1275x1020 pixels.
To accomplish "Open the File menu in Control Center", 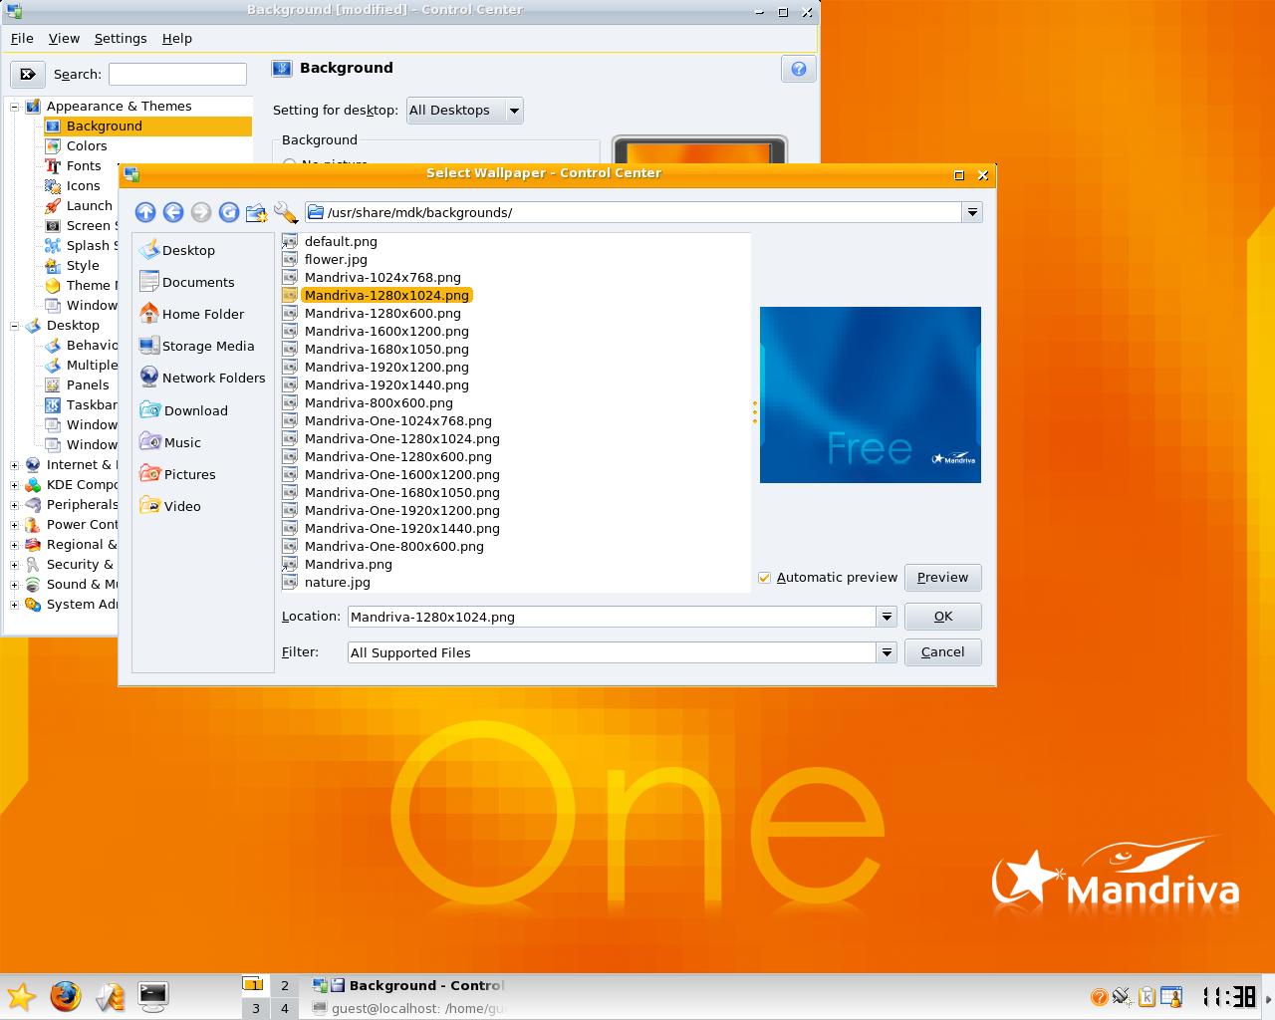I will pyautogui.click(x=22, y=38).
